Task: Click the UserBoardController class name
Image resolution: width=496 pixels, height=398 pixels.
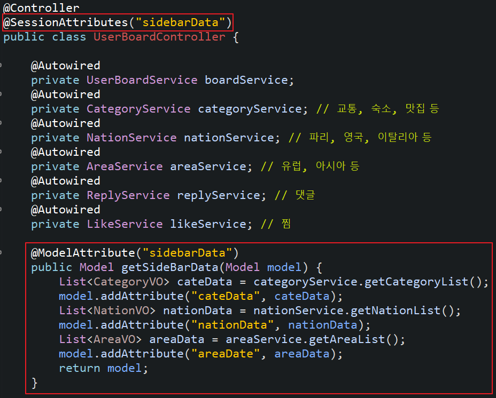Action: pyautogui.click(x=159, y=37)
